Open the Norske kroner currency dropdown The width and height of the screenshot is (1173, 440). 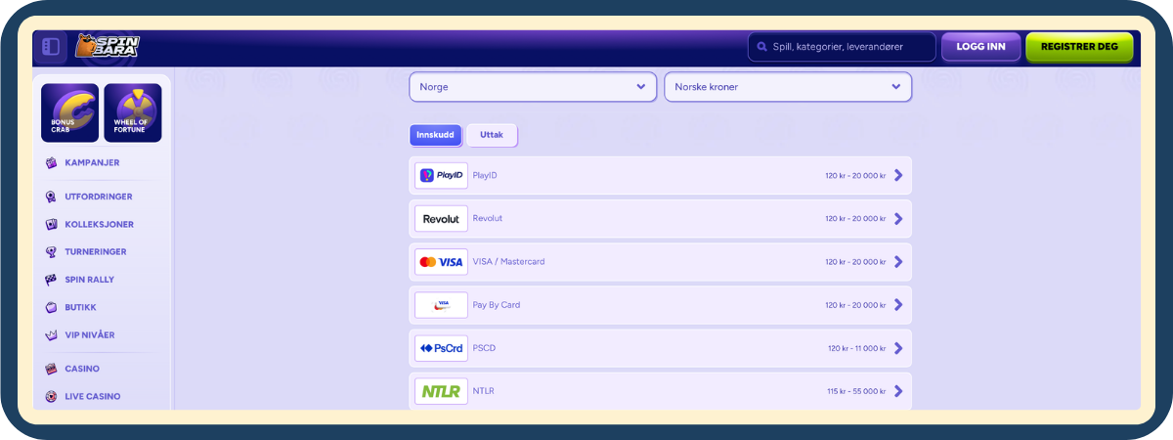788,86
